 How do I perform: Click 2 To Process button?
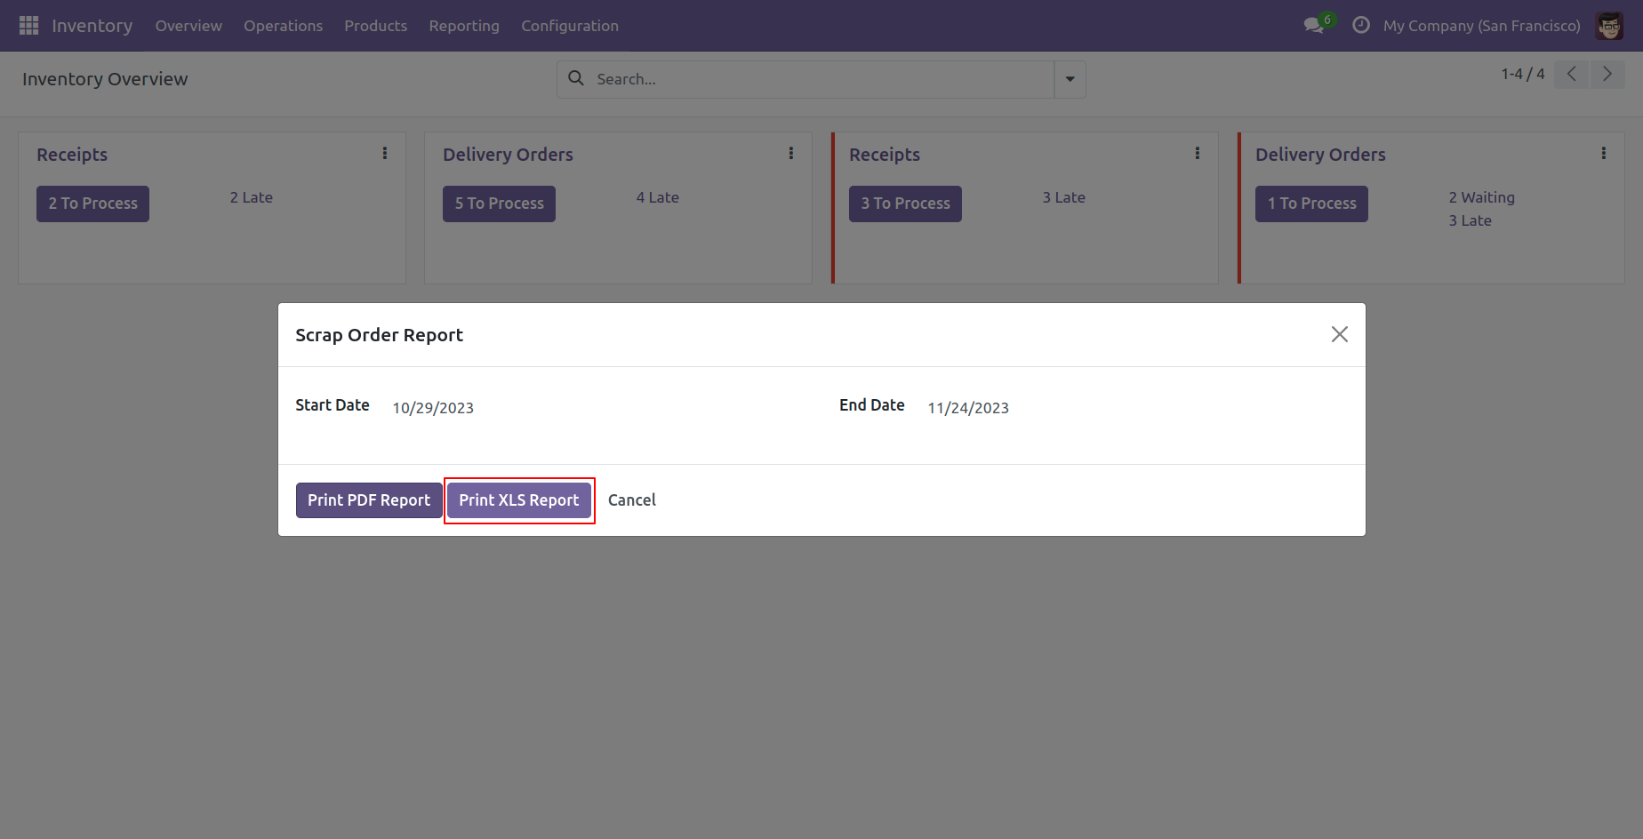92,204
